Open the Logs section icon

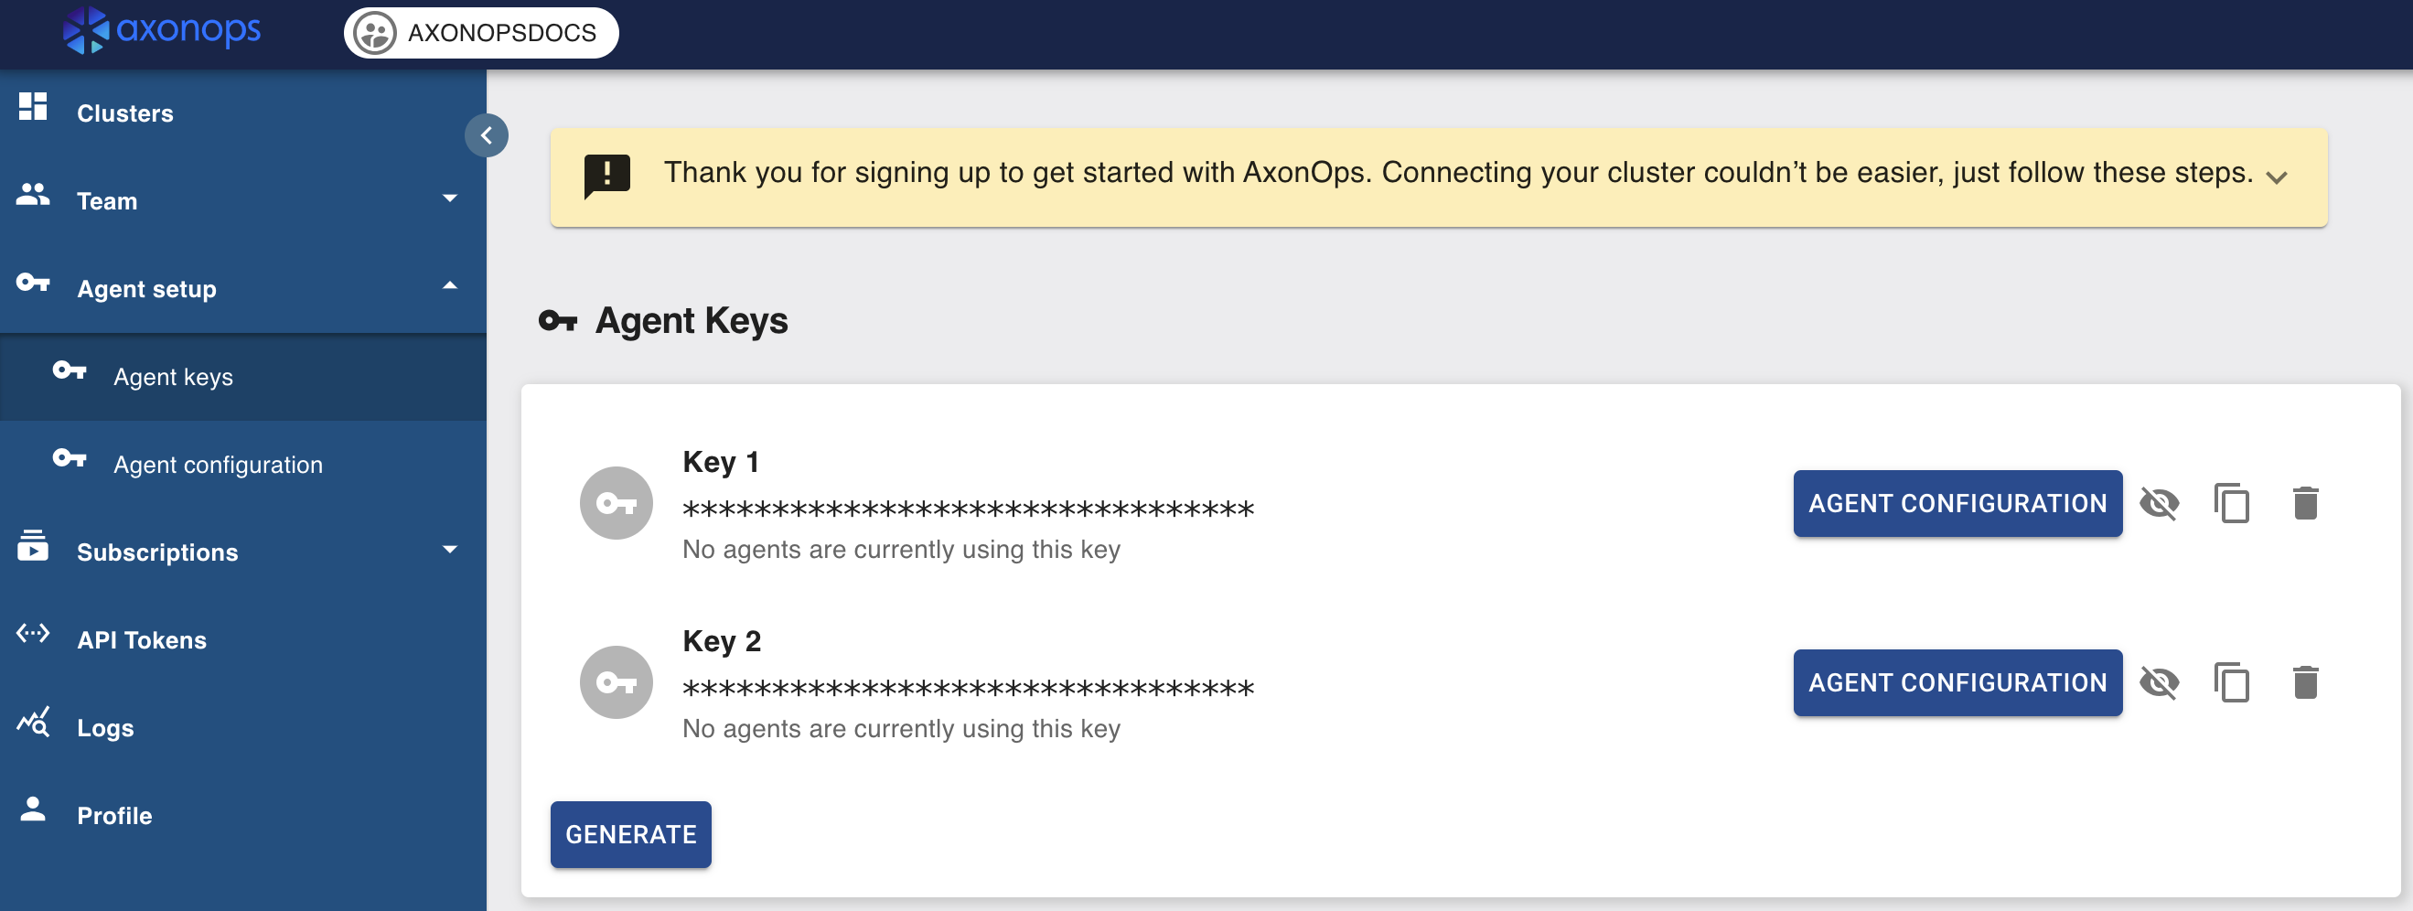click(34, 722)
